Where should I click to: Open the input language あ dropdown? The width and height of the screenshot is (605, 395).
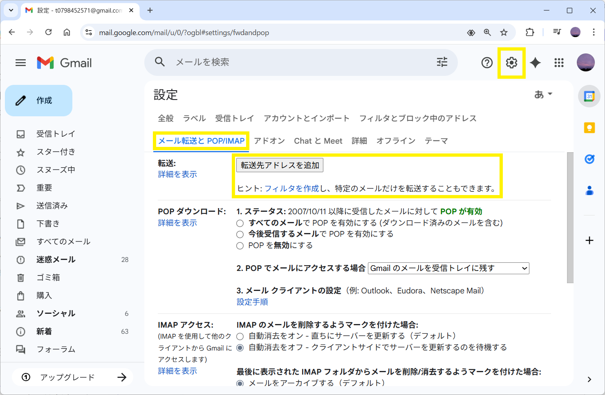tap(543, 94)
